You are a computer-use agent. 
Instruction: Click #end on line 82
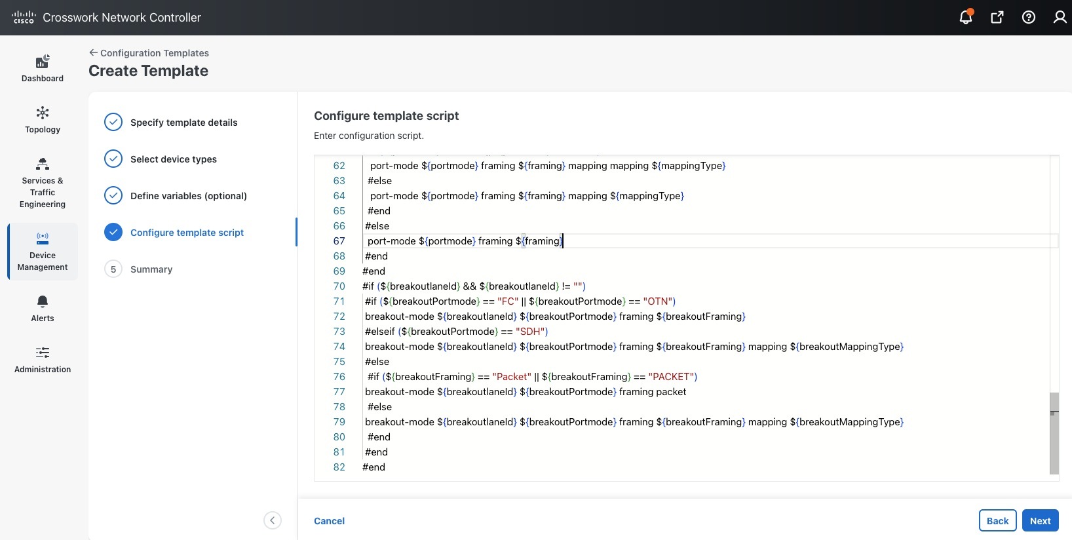(x=373, y=467)
